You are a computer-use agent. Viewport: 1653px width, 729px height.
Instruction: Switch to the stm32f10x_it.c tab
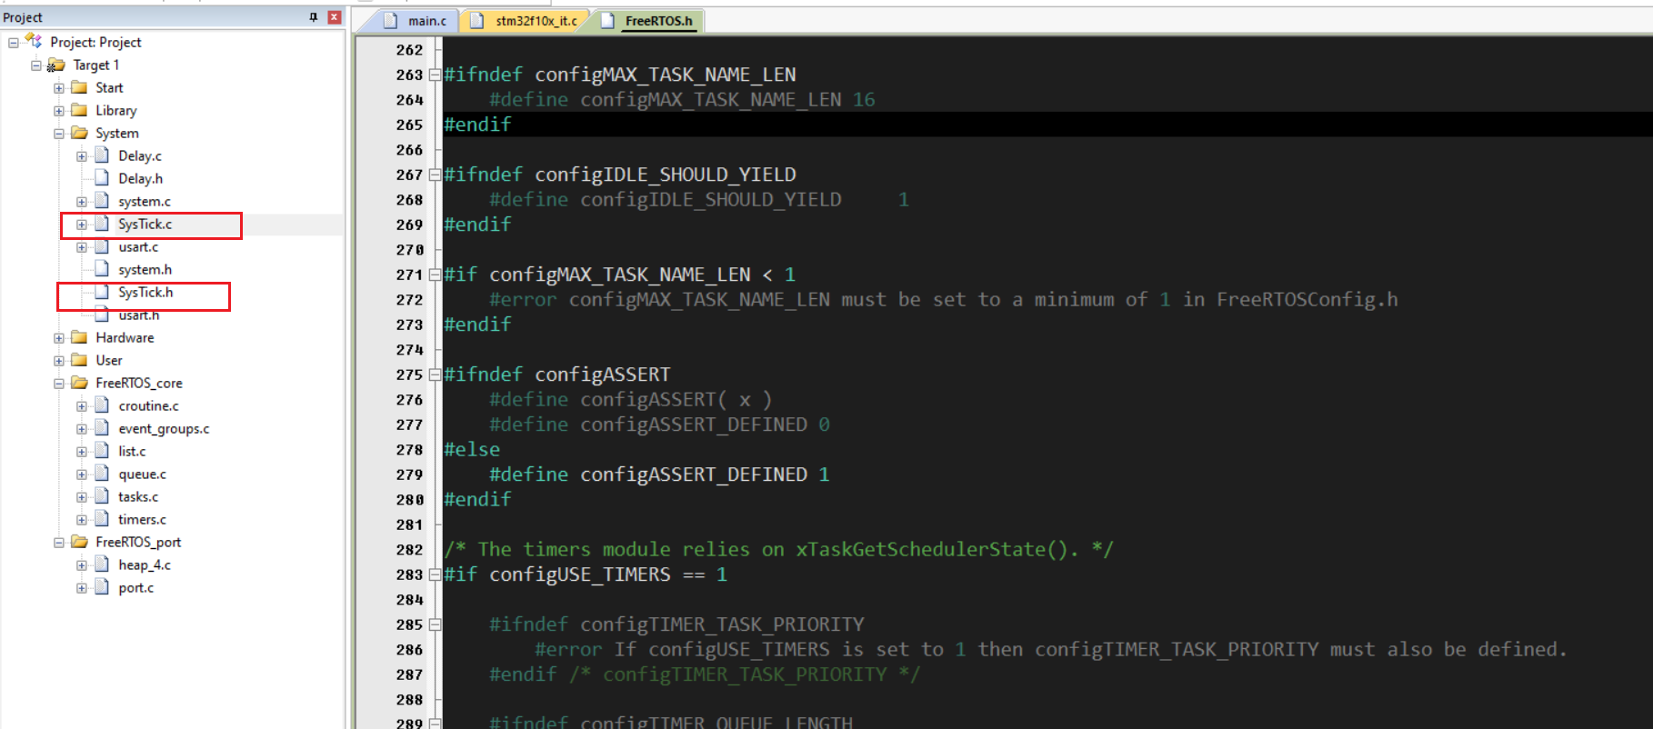click(526, 21)
